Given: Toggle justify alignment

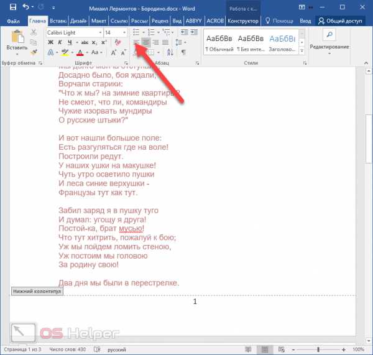Looking at the screenshot, I should pos(165,42).
